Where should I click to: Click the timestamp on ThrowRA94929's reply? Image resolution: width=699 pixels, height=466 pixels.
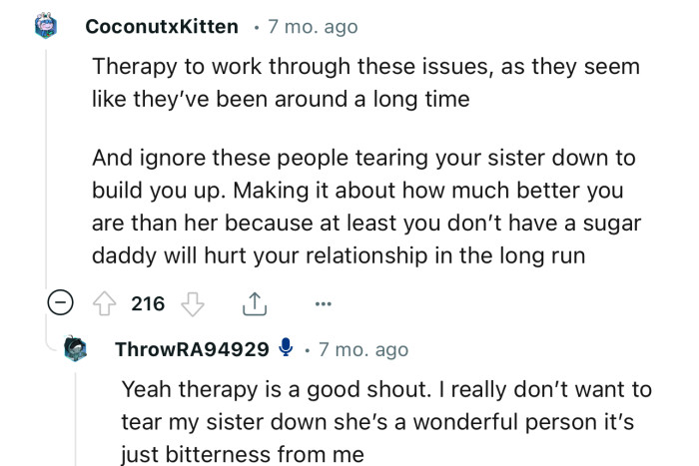(362, 349)
